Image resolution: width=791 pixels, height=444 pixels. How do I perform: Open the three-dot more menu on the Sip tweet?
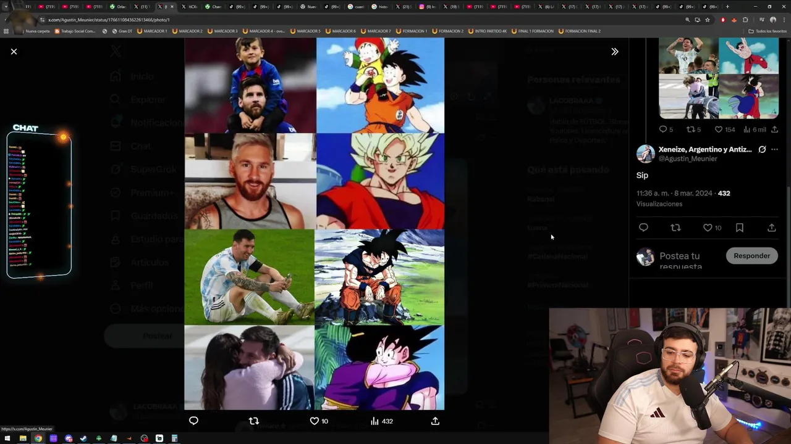click(774, 149)
